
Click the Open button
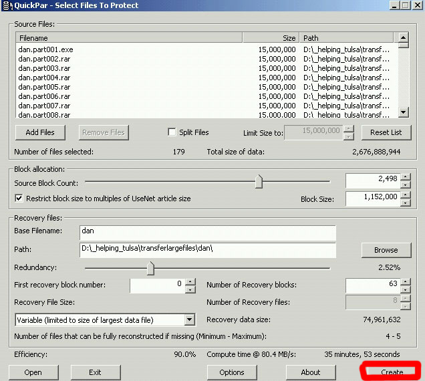pyautogui.click(x=33, y=372)
